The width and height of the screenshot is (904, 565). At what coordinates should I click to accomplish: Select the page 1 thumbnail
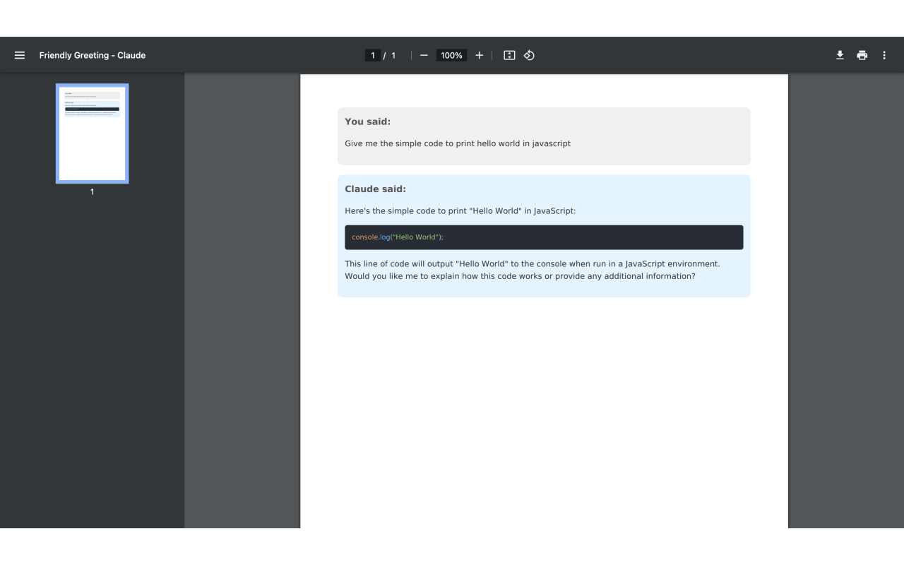93,133
